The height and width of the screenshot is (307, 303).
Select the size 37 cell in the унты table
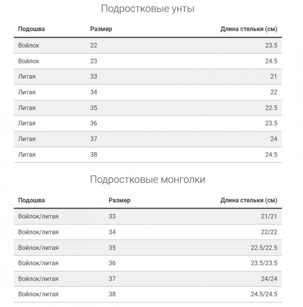click(94, 139)
